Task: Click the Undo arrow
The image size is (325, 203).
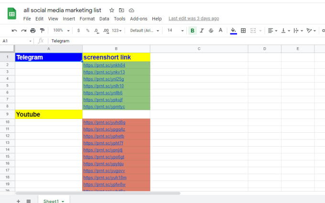Action: [14, 31]
